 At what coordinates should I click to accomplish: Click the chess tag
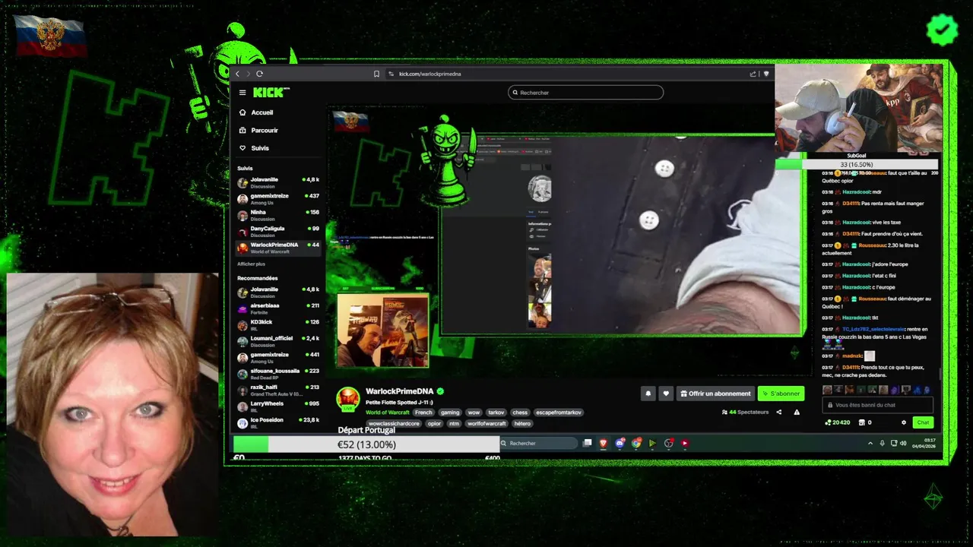(x=520, y=413)
